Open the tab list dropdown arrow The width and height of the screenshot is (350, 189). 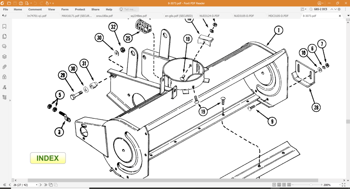[x=348, y=16]
